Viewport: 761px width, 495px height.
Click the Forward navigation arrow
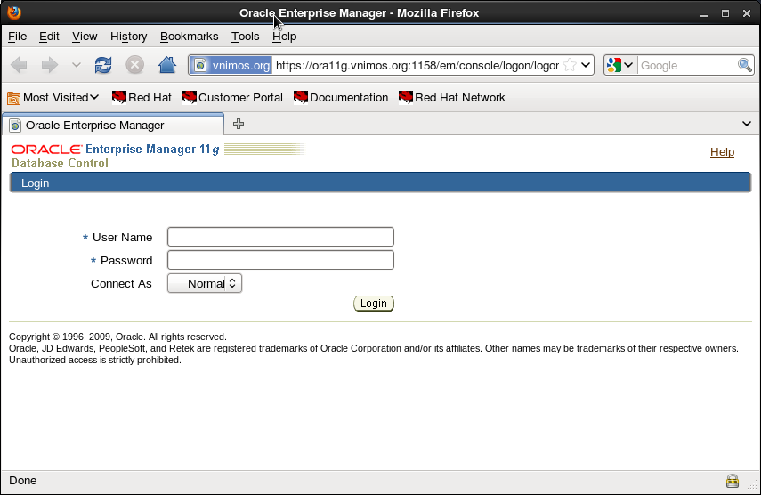(50, 64)
